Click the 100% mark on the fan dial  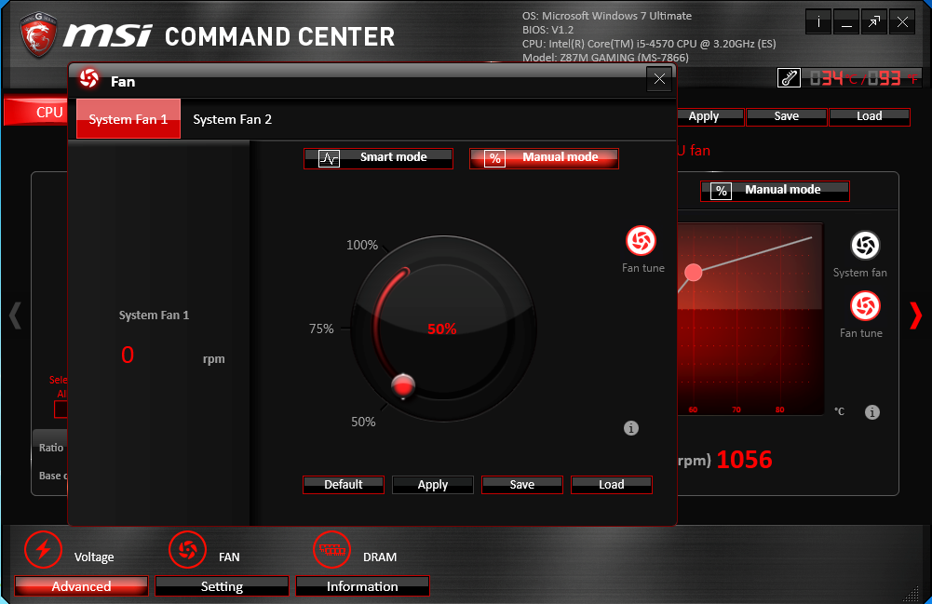click(x=362, y=245)
